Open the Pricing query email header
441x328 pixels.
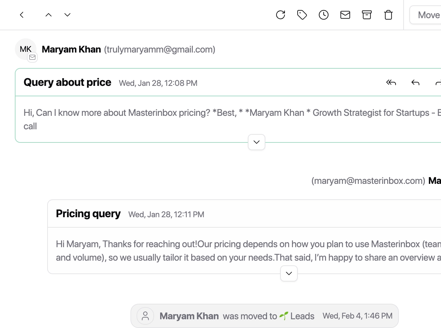click(x=88, y=214)
